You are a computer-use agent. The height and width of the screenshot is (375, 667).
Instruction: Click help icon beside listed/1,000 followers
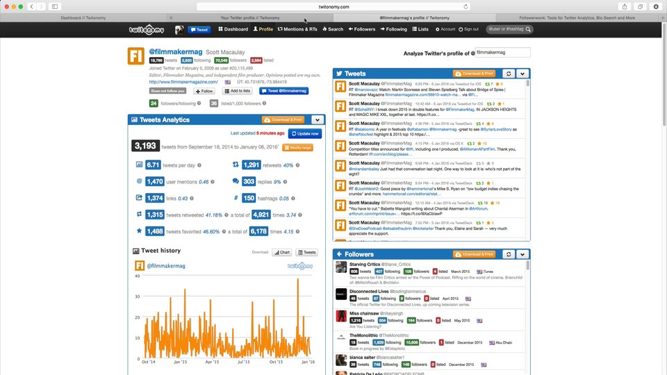click(x=264, y=103)
